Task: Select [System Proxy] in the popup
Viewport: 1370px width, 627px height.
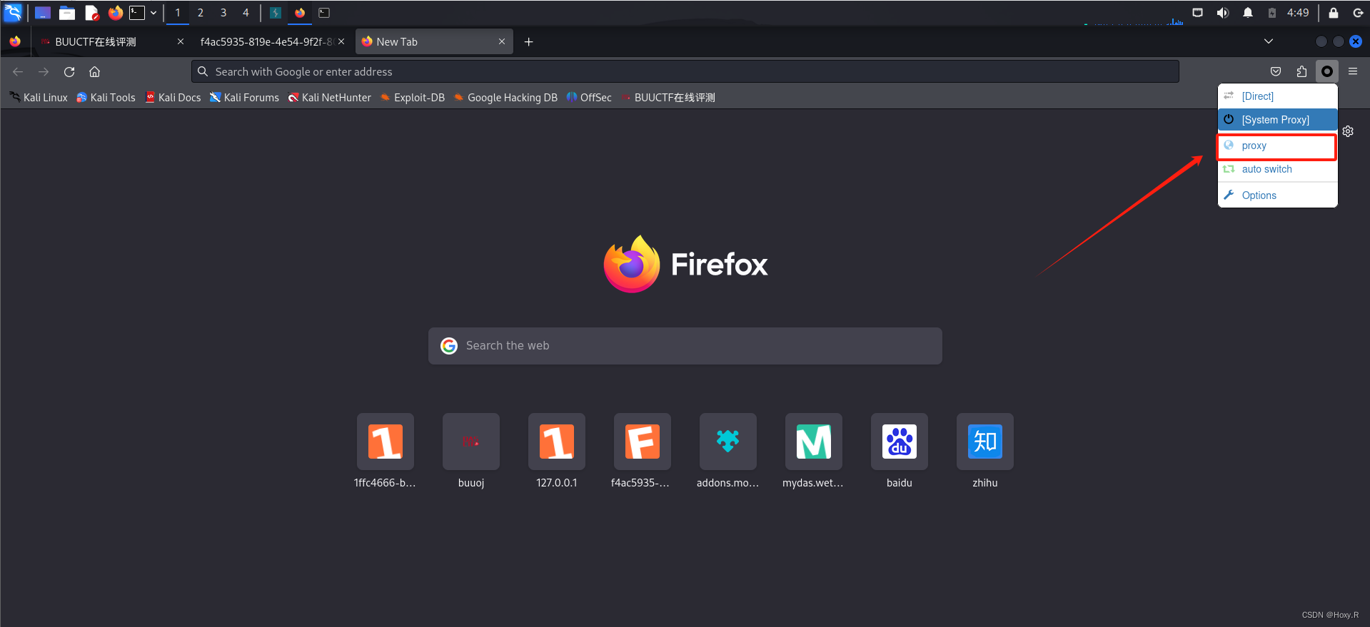Action: (1276, 120)
